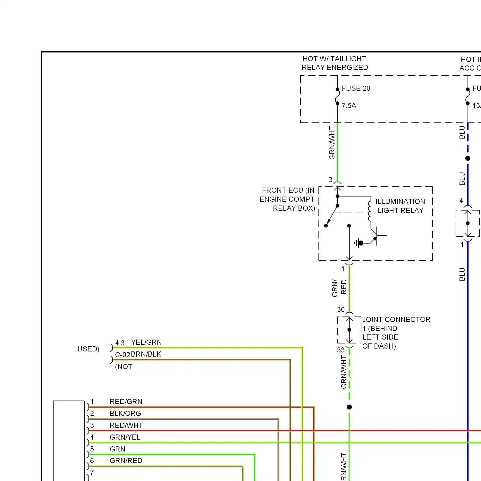The image size is (481, 481).
Task: Click the RED/GRN wire label at pin 1
Action: pos(126,401)
